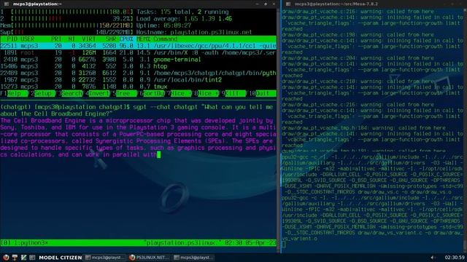
Task: Sort htop by the Command column header
Action: click(166, 39)
